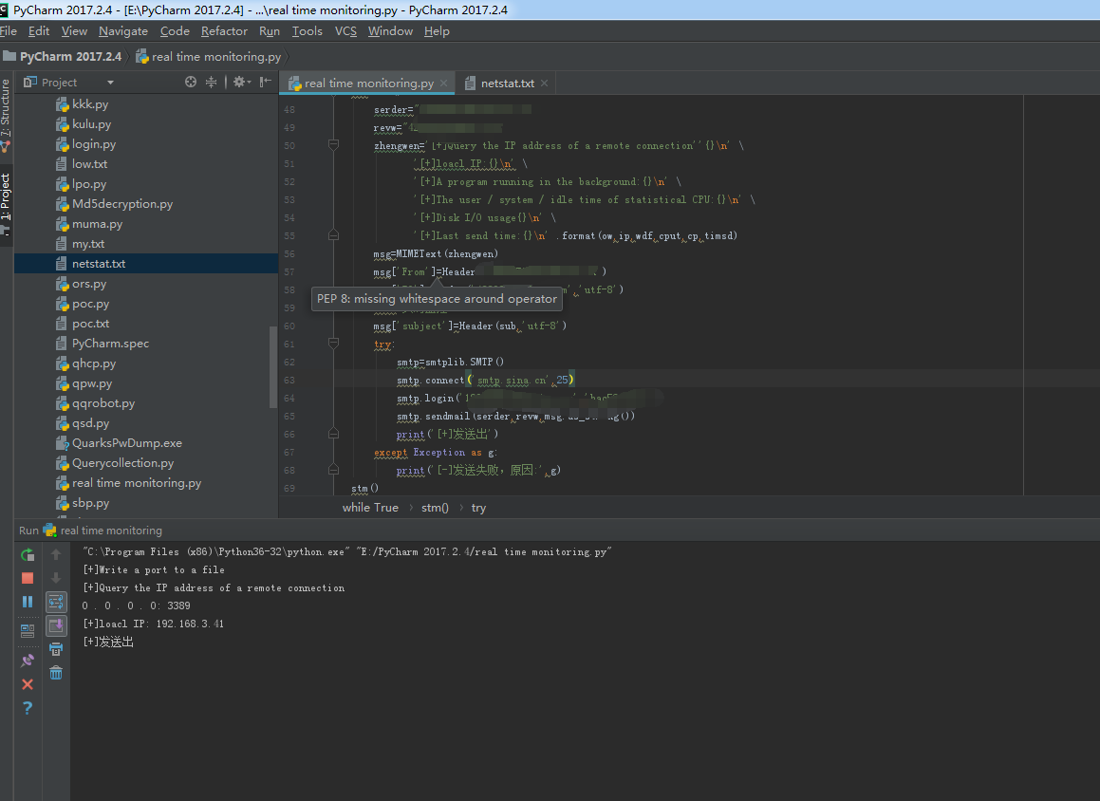Open the Edit menu
The height and width of the screenshot is (801, 1100).
[x=39, y=31]
